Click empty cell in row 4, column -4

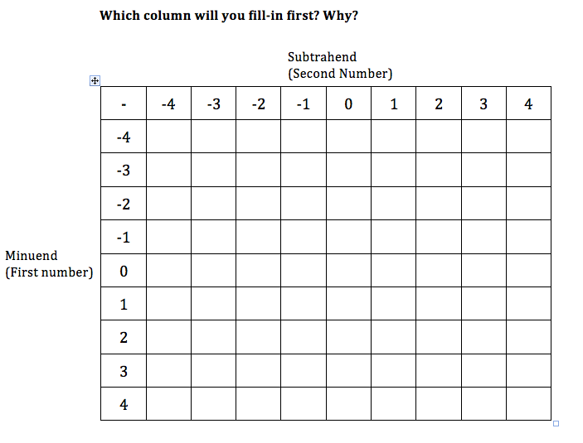coord(168,404)
